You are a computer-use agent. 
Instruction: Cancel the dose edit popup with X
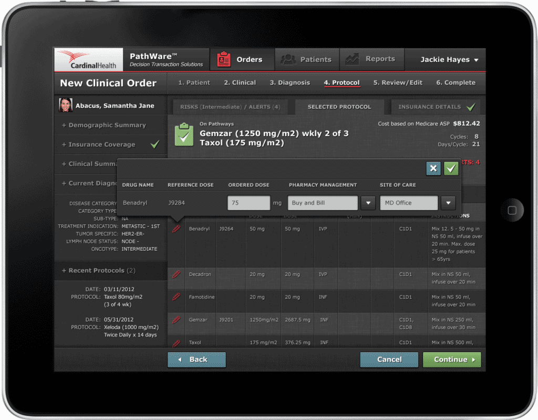[433, 169]
